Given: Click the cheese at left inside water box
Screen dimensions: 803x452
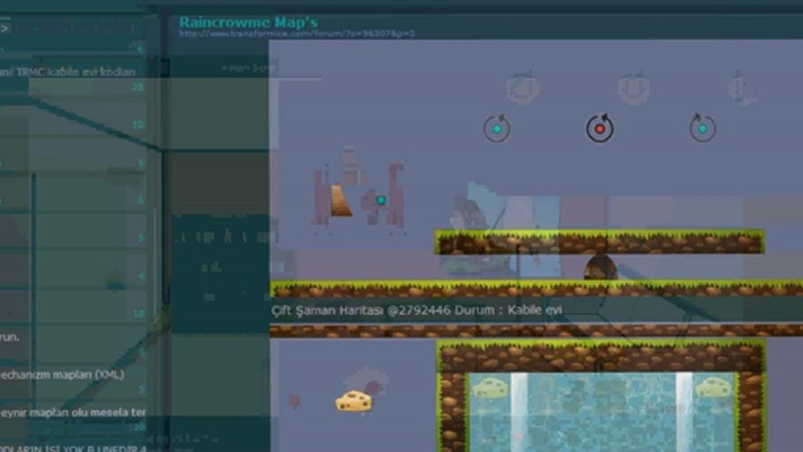Looking at the screenshot, I should [490, 387].
